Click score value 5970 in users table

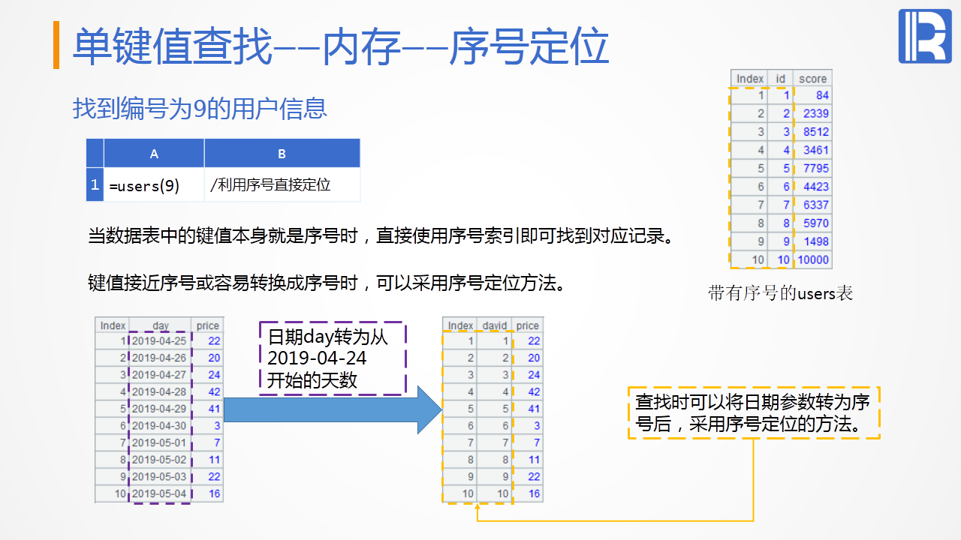812,223
